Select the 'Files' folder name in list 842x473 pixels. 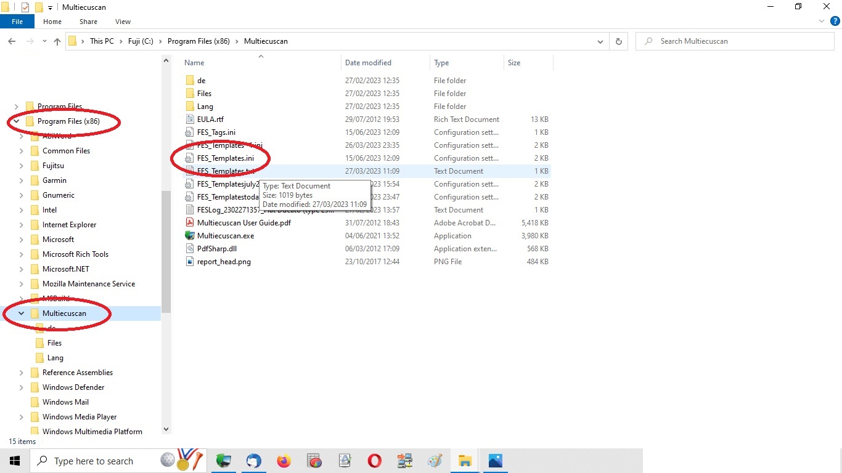[204, 94]
